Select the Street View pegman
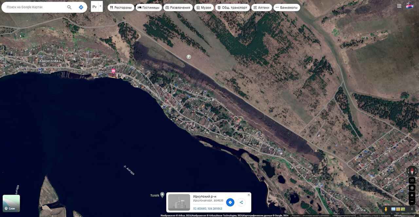419x217 pixels. coord(386,209)
